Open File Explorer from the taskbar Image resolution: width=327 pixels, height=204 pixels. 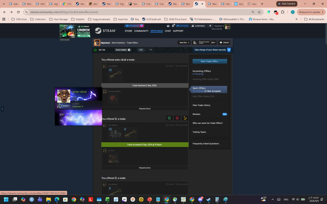[x=49, y=199]
